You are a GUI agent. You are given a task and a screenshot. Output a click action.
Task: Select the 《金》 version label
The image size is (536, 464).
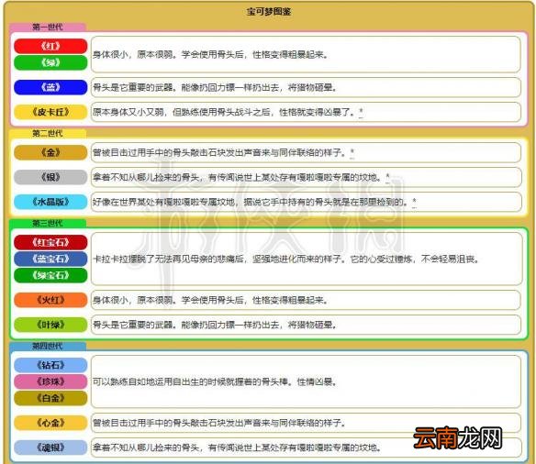pos(50,152)
